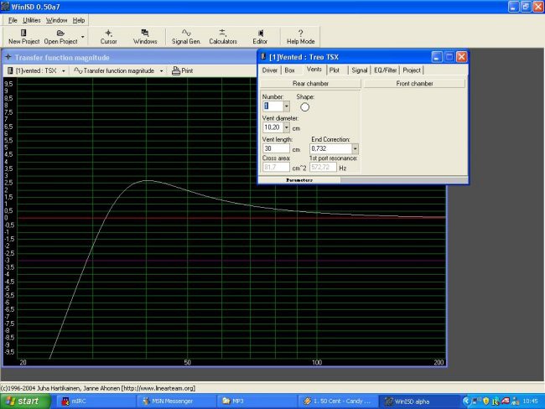Image resolution: width=545 pixels, height=409 pixels.
Task: Click the Parameters bar at panel bottom
Action: [x=299, y=180]
